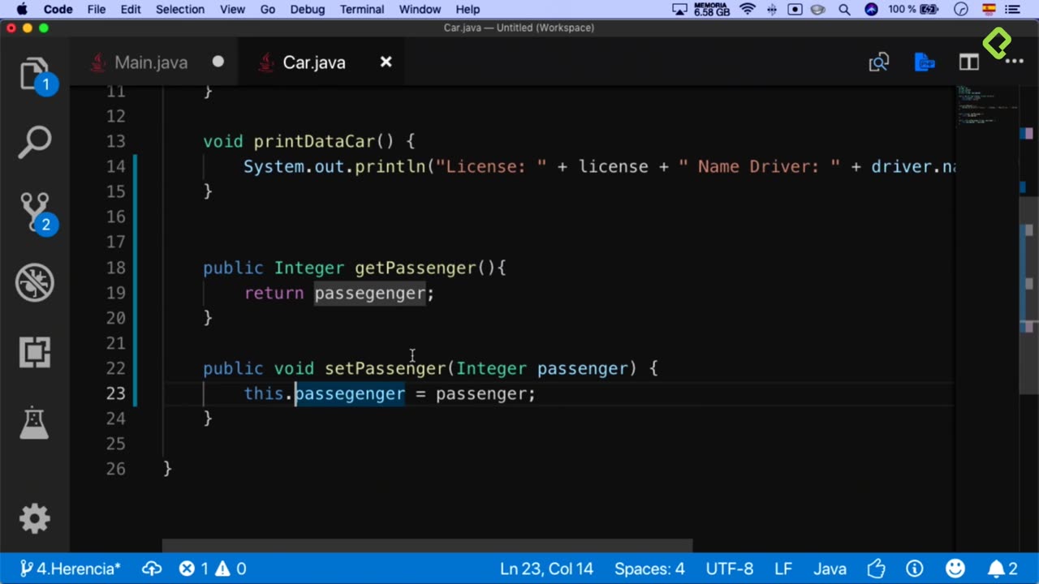The width and height of the screenshot is (1039, 584).
Task: Open the Window menu
Action: (420, 9)
